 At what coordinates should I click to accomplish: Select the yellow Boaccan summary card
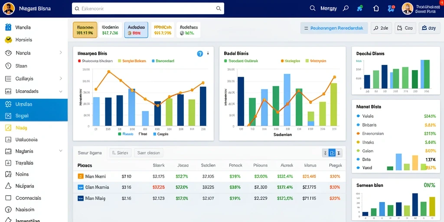85,30
